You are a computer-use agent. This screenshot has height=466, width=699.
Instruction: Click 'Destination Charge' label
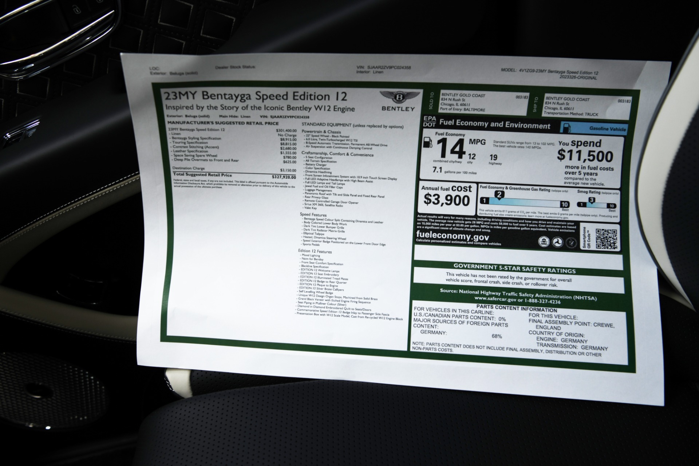188,168
